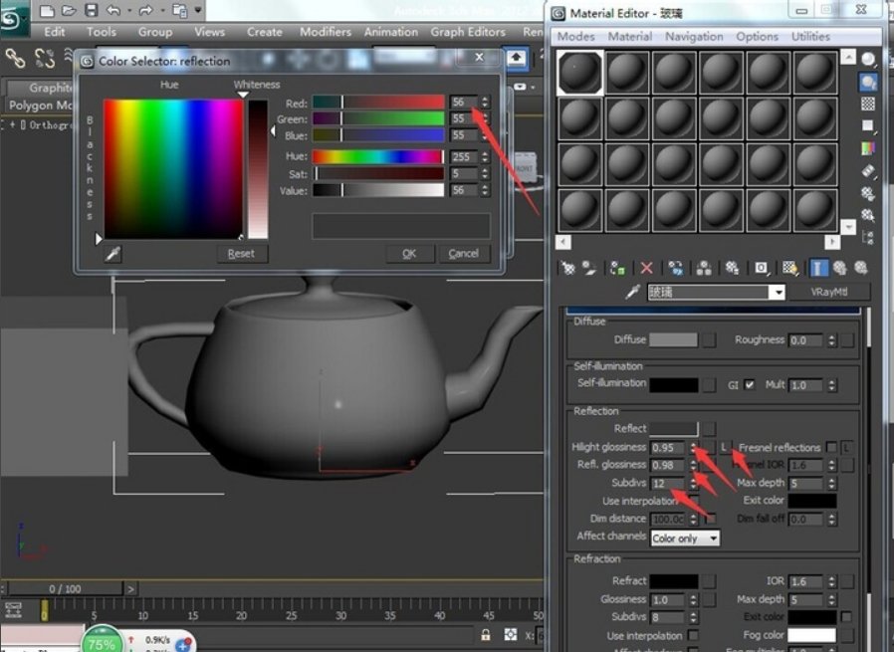Click Assign Material to Selection icon
894x652 pixels.
[x=618, y=268]
